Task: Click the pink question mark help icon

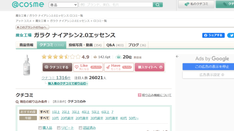Action: pyautogui.click(x=140, y=95)
